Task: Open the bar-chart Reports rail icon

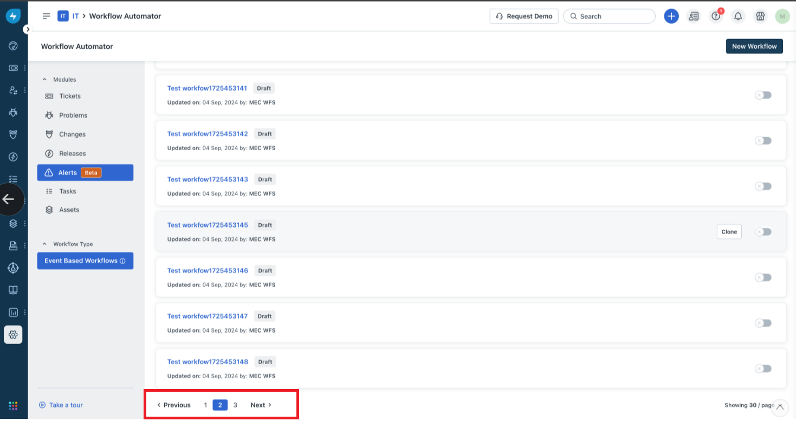Action: (14, 312)
